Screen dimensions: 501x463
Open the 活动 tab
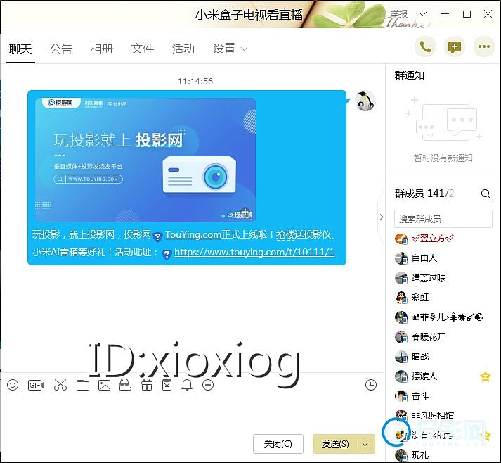point(183,49)
